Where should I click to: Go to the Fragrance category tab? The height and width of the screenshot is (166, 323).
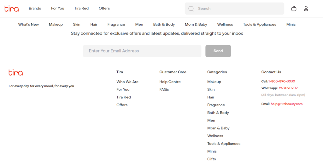(x=116, y=24)
